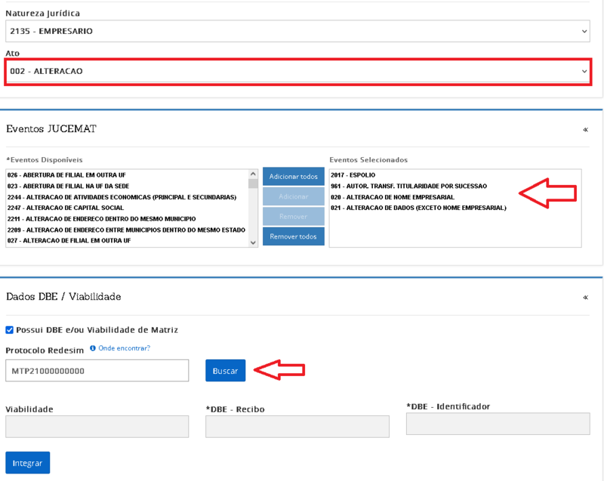Image resolution: width=604 pixels, height=481 pixels.
Task: Open the Onde encontrar? help link
Action: 124,348
